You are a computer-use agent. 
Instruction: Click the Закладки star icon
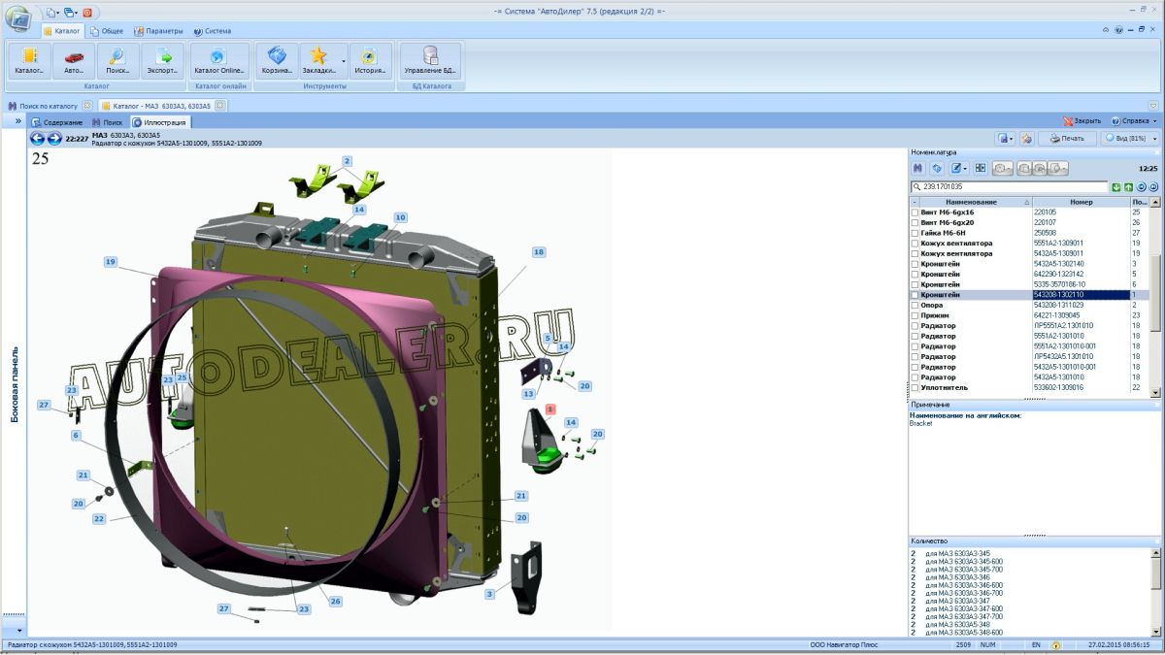pos(317,56)
